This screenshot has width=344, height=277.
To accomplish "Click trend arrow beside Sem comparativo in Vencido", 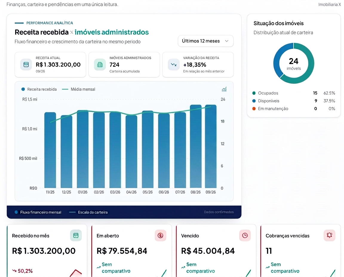I will [x=183, y=267].
